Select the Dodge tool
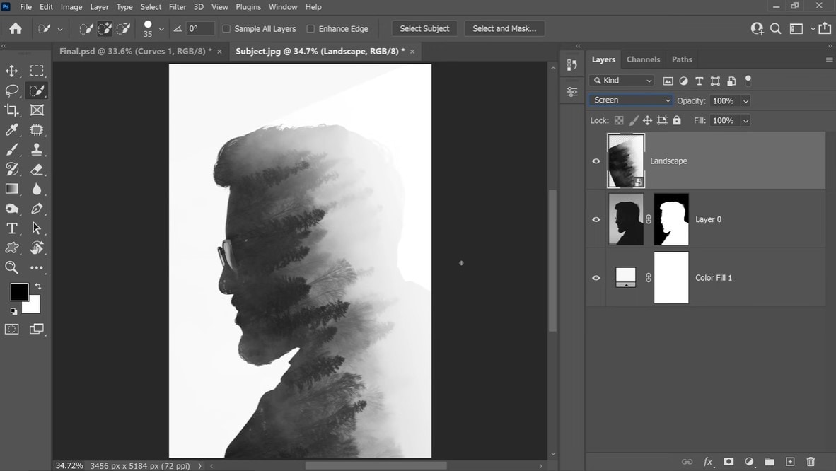Image resolution: width=836 pixels, height=471 pixels. pos(12,209)
